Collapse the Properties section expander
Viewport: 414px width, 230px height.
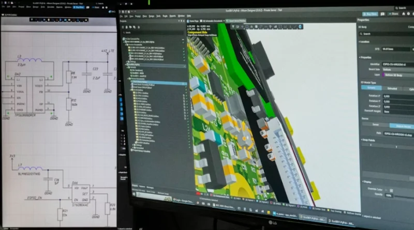coord(360,57)
